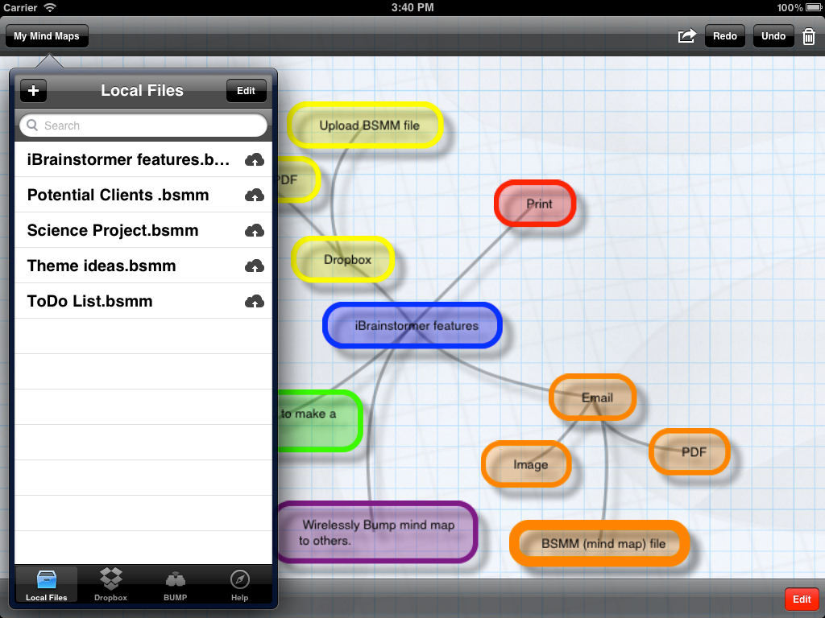The image size is (825, 618).
Task: Upload Potential Clients file to cloud
Action: point(255,195)
